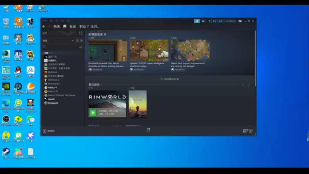This screenshot has height=174, width=309.
Task: Open the announcements megaphone button
Action: (197, 21)
